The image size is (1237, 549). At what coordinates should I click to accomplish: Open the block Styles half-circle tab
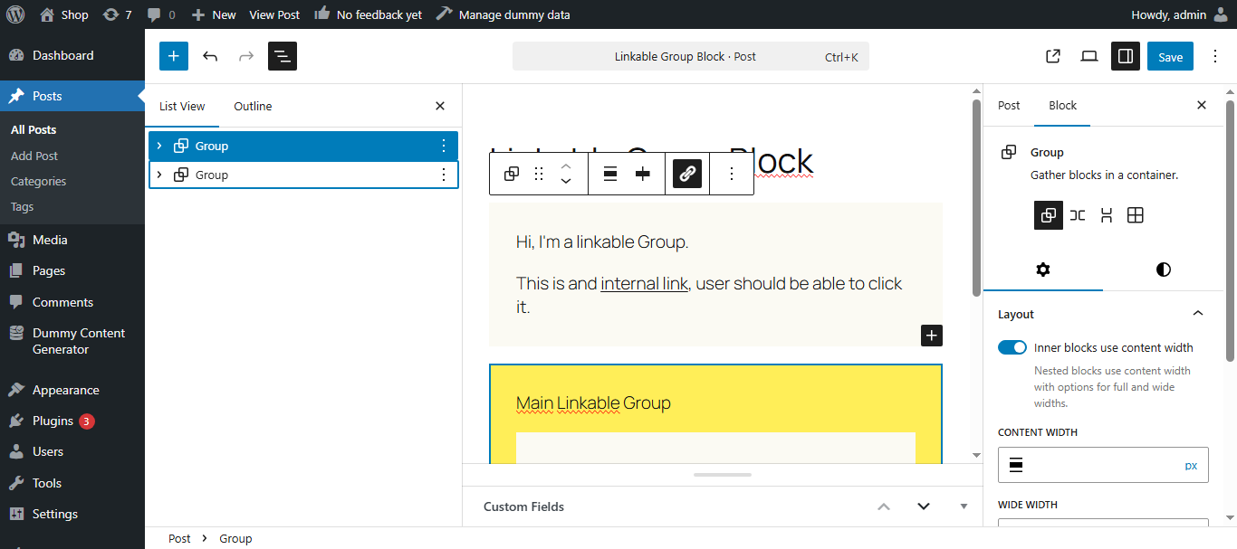point(1164,270)
